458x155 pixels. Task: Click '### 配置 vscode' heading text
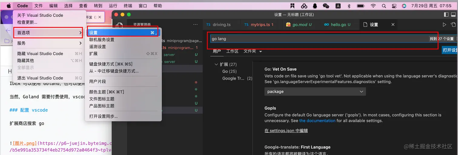pos(28,110)
